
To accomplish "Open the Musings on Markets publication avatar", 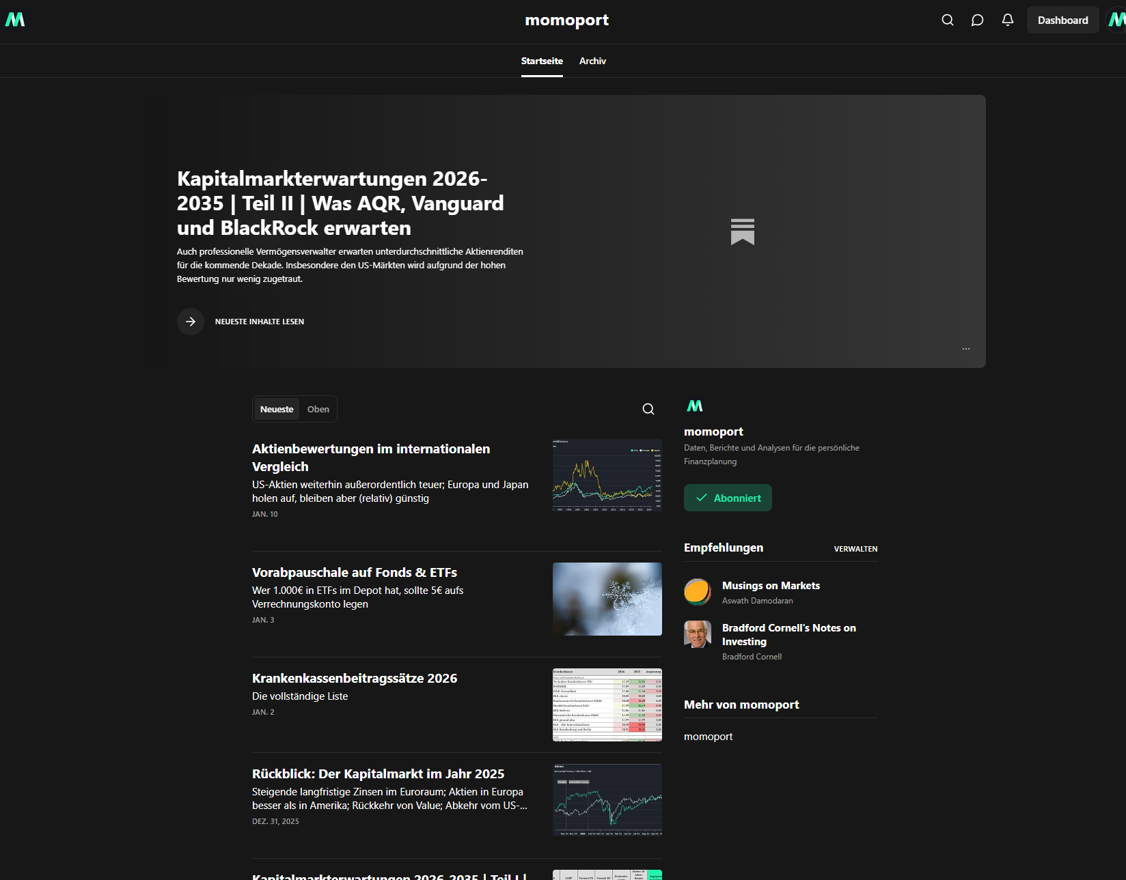I will click(x=697, y=591).
